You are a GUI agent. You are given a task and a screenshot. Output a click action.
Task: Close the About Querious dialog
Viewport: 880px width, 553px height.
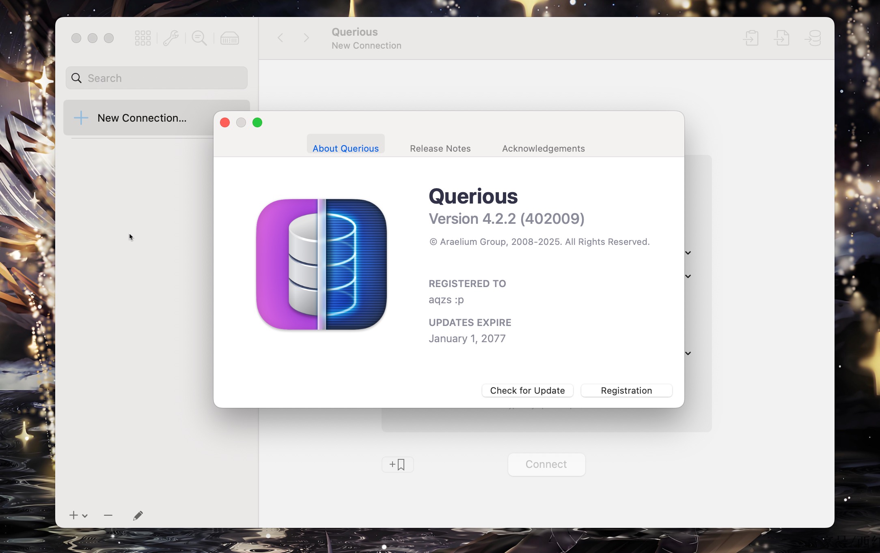click(225, 122)
